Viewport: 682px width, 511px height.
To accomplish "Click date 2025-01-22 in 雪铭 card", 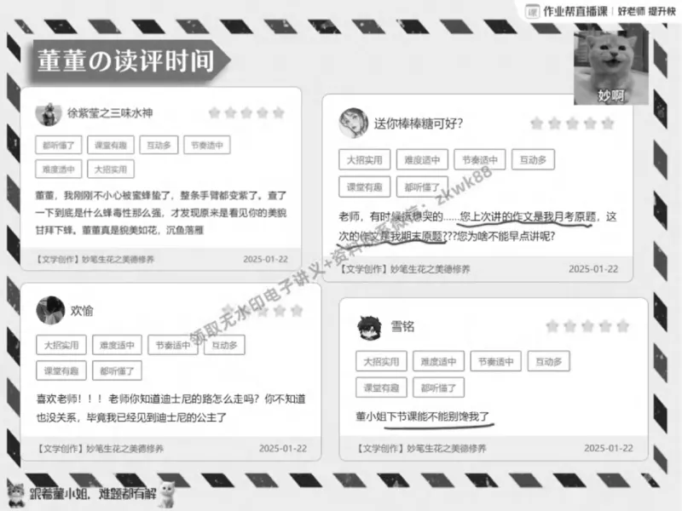I will point(609,448).
